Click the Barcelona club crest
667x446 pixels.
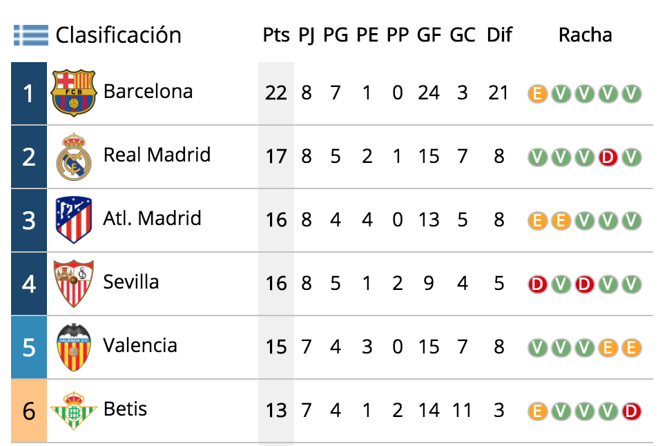tap(73, 93)
